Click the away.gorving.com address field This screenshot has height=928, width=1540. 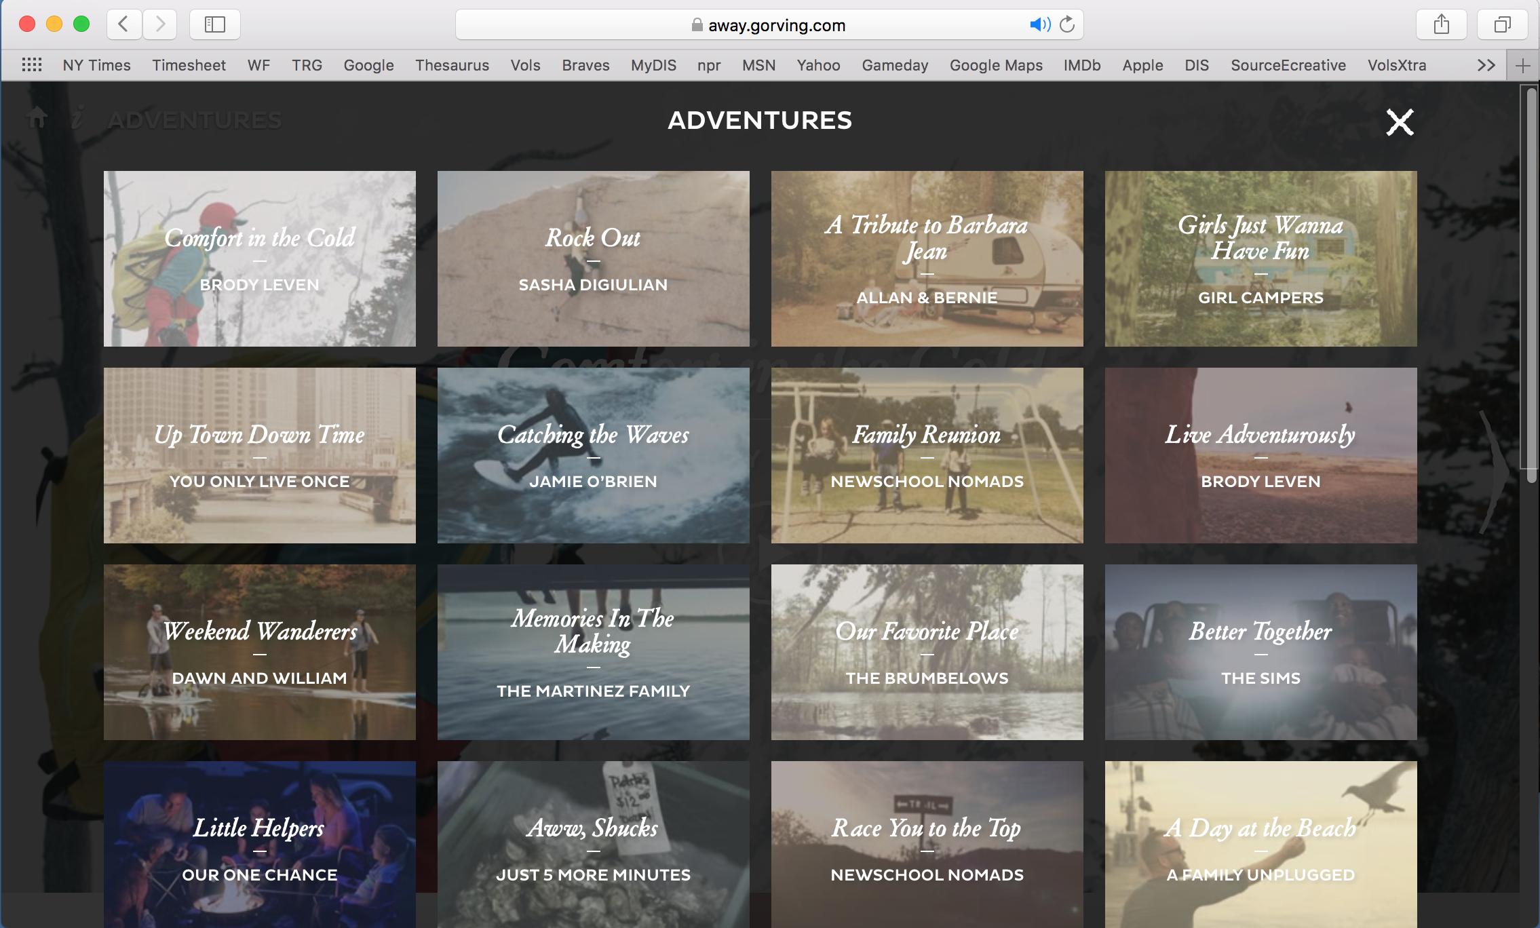pos(776,25)
